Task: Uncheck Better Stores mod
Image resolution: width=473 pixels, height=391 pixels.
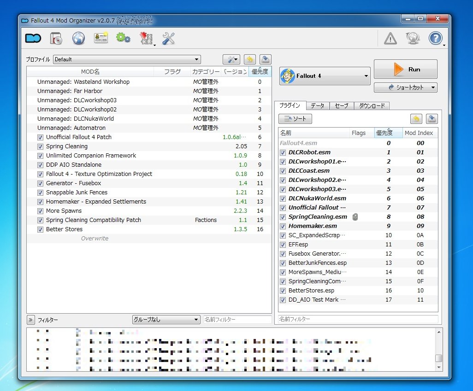Action: point(40,229)
